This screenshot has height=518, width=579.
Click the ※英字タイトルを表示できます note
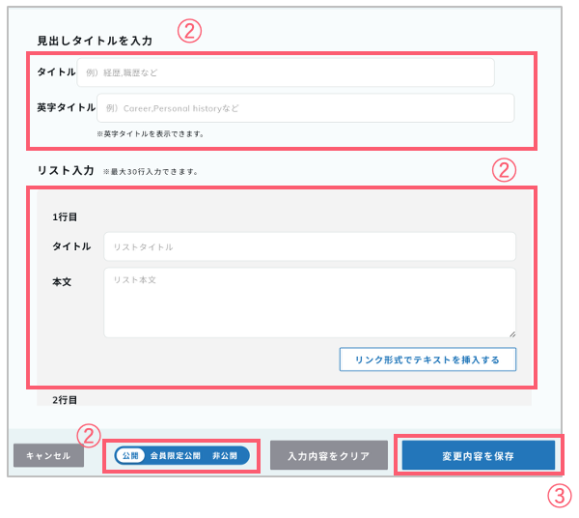point(151,133)
